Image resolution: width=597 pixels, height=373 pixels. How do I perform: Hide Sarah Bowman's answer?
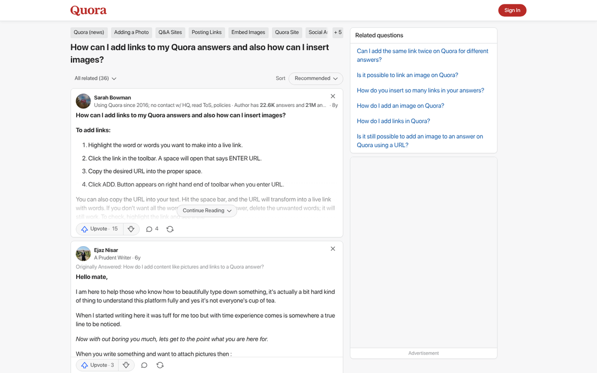tap(332, 96)
